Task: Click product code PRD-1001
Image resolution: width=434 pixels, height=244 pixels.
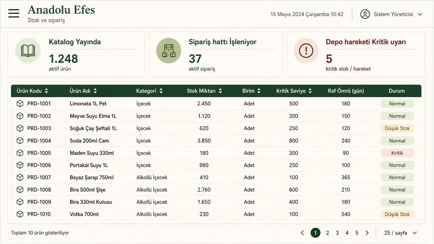Action: [39, 104]
